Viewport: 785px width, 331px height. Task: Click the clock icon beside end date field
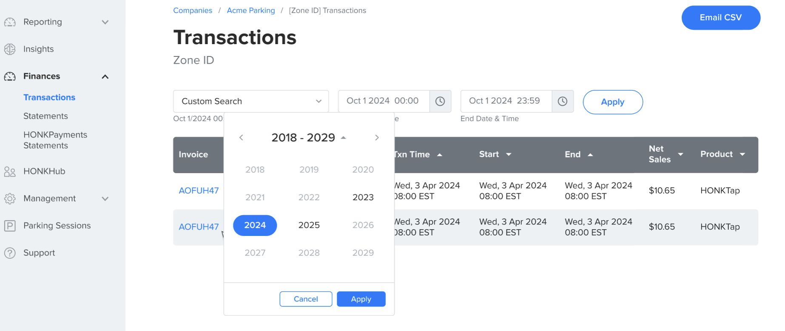(x=563, y=101)
